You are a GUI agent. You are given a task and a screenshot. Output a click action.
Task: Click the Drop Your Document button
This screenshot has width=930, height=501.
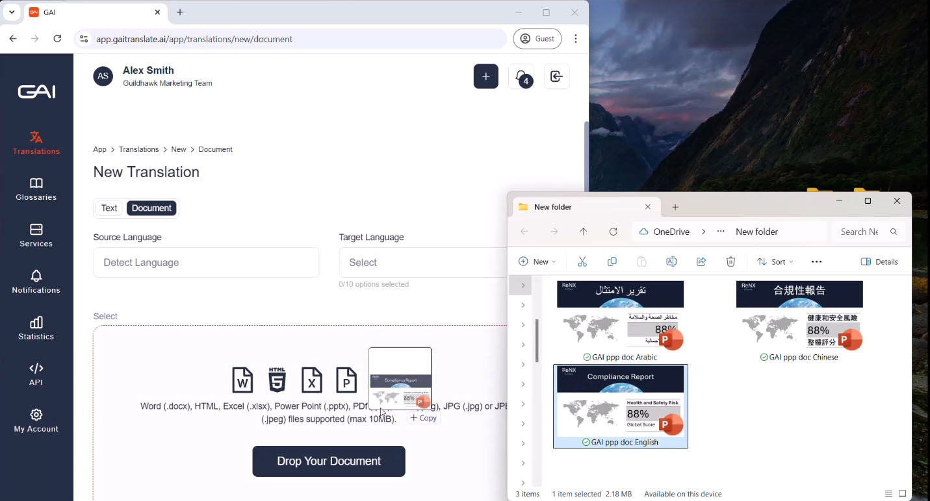329,461
